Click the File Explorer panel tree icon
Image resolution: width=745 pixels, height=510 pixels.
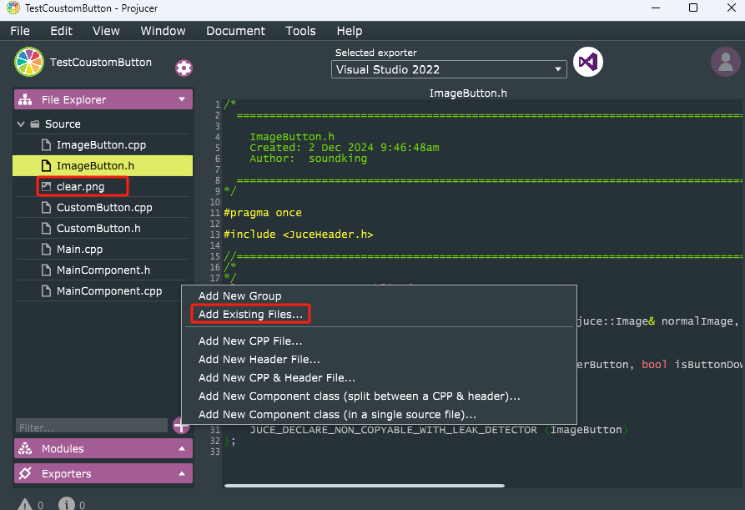tap(25, 99)
